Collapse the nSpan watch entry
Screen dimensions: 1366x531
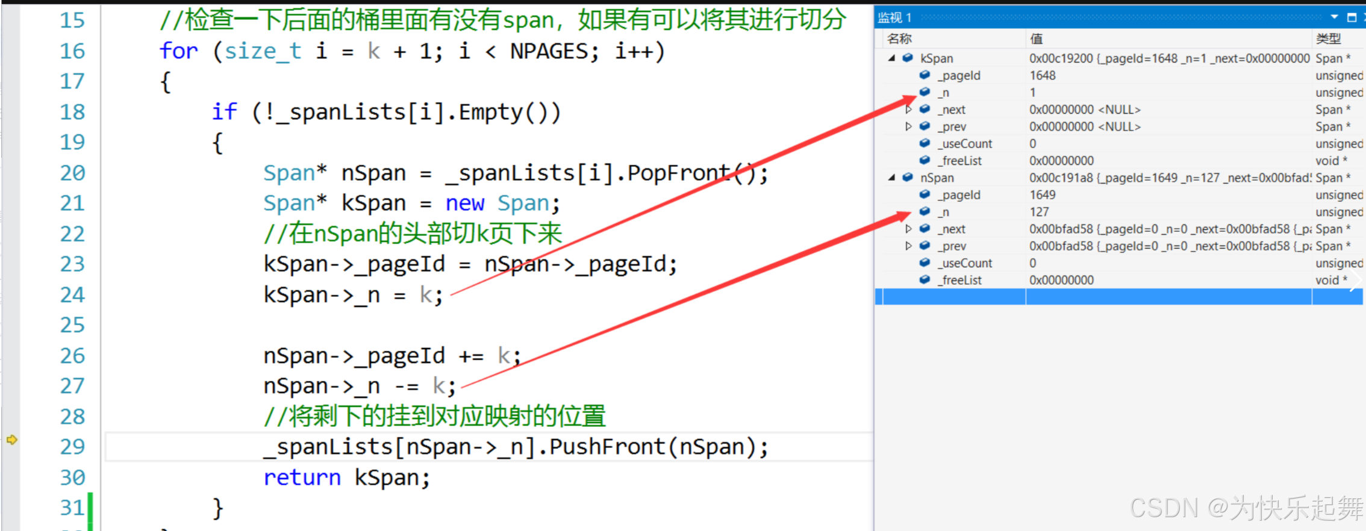point(892,178)
